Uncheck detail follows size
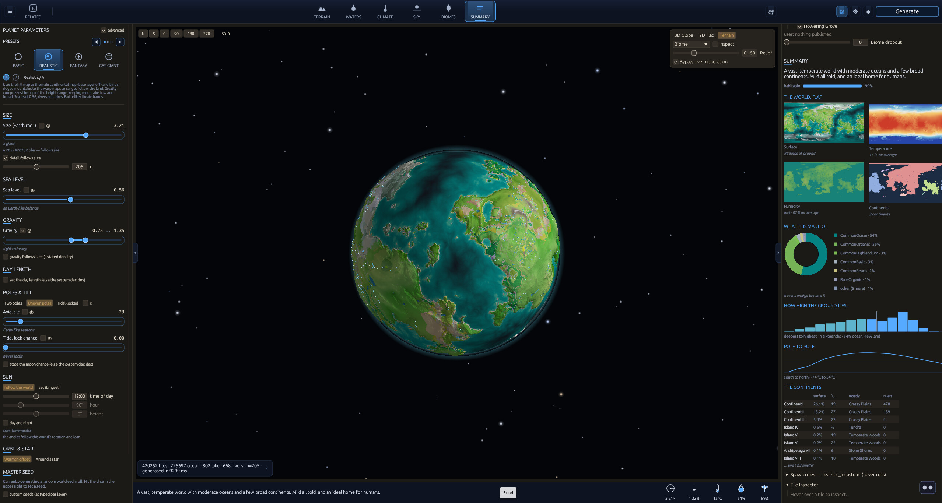The width and height of the screenshot is (942, 503). 6,158
